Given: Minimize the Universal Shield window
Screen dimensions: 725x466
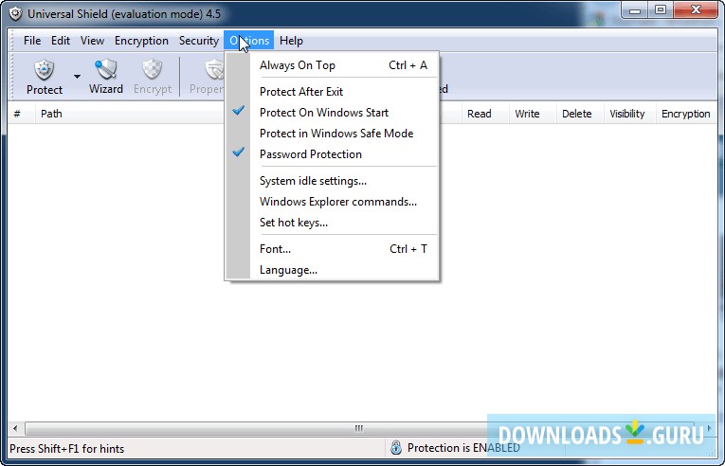Looking at the screenshot, I should [x=635, y=10].
